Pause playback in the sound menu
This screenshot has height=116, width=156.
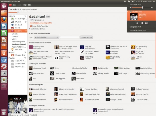click(142, 23)
